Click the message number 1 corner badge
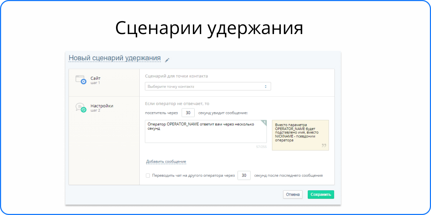The width and height of the screenshot is (431, 215). [x=264, y=123]
